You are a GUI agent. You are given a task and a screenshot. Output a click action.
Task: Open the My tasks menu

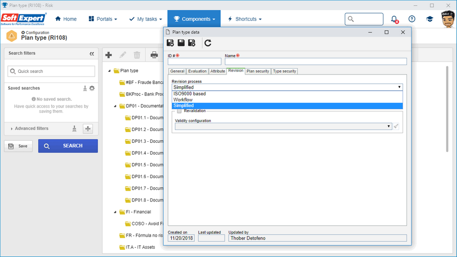(x=145, y=19)
